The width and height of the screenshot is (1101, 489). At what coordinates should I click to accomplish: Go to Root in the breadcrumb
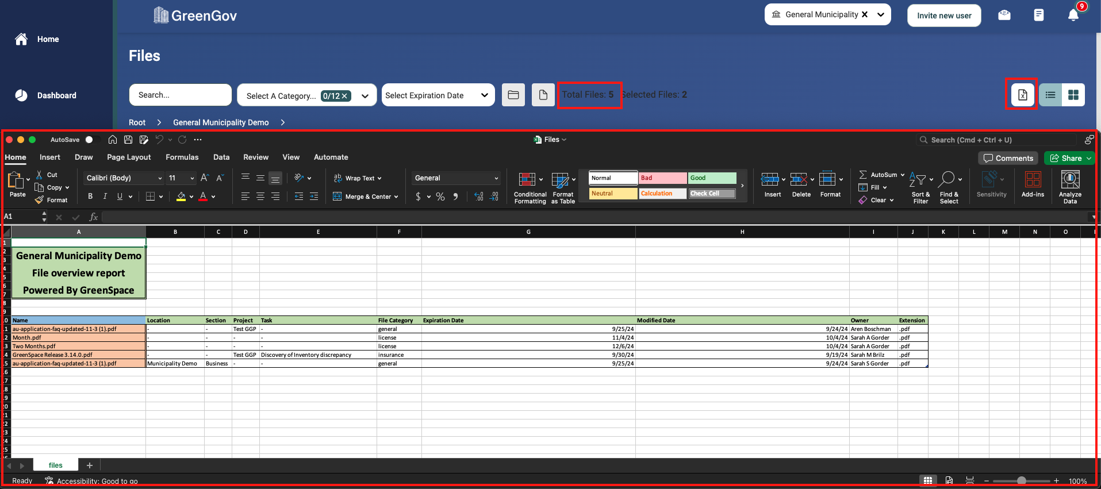[137, 122]
